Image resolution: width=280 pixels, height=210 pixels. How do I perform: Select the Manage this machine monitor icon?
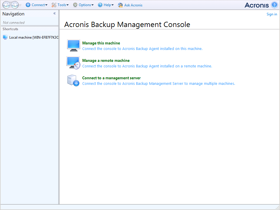(x=73, y=45)
